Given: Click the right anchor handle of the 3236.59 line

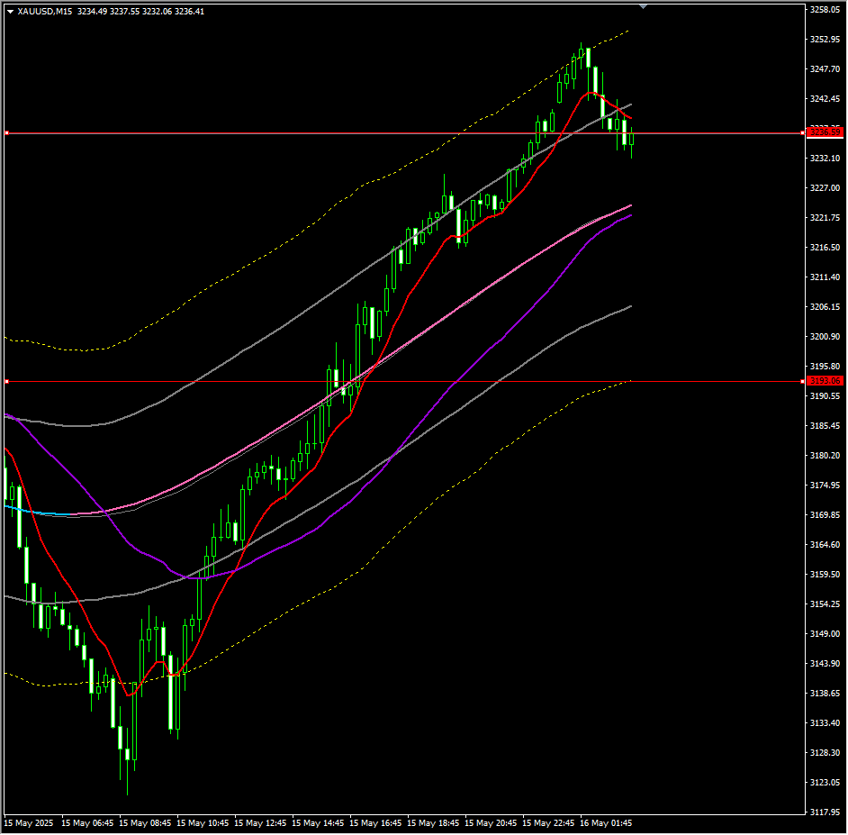Looking at the screenshot, I should click(803, 132).
